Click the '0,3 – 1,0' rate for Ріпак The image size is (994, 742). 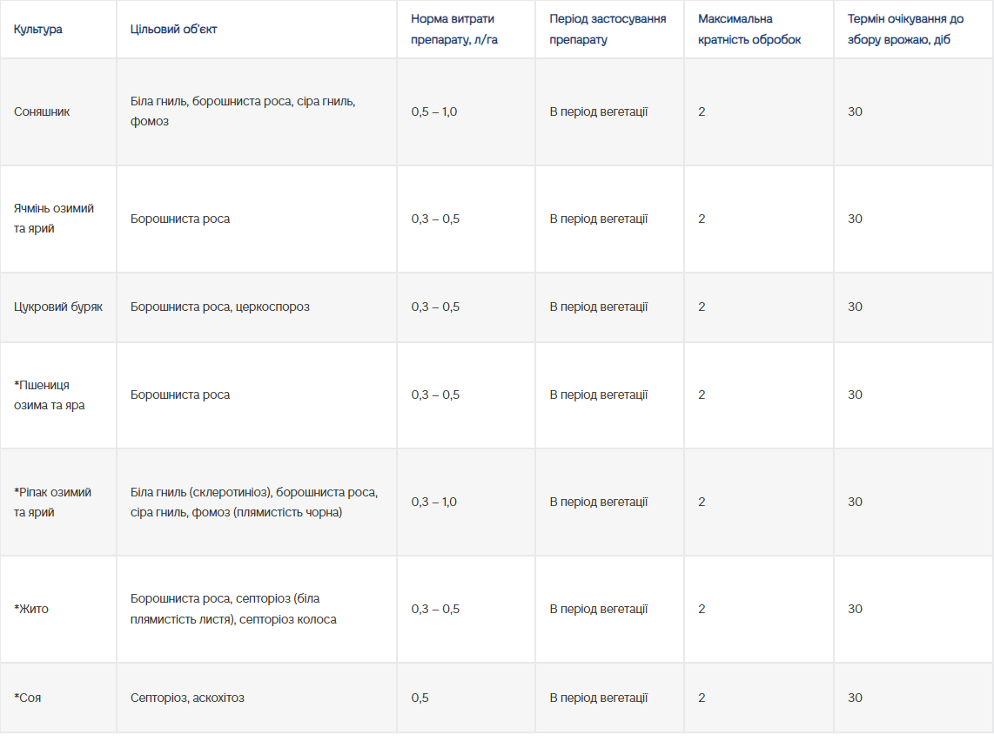pos(433,503)
